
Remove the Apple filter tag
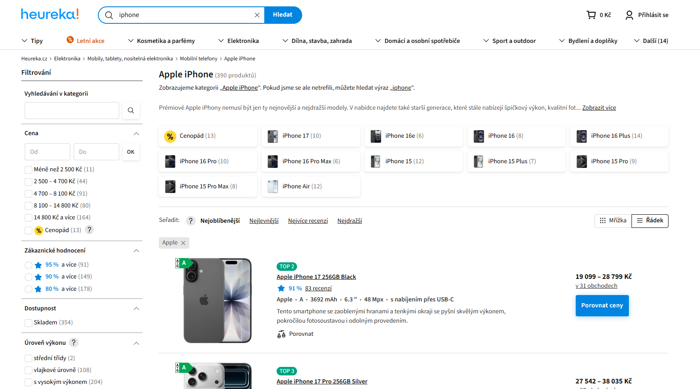[183, 243]
